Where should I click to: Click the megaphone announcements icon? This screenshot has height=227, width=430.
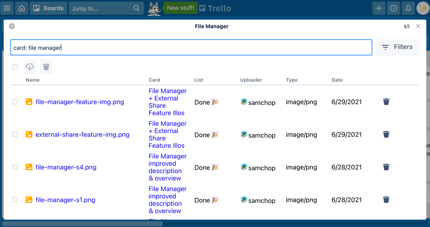(407, 26)
